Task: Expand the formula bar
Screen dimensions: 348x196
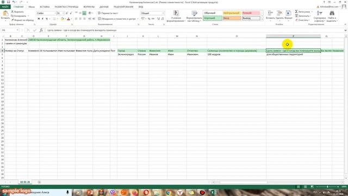Action: [345, 30]
